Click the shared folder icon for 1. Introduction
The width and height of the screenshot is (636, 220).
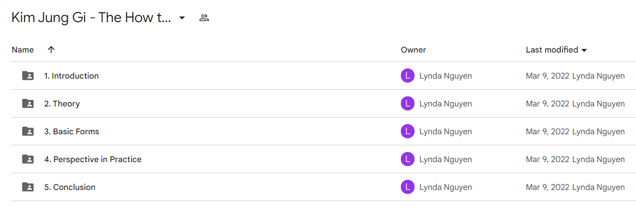(x=28, y=76)
